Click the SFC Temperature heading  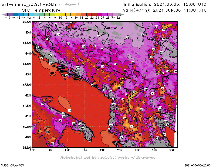(x=41, y=10)
